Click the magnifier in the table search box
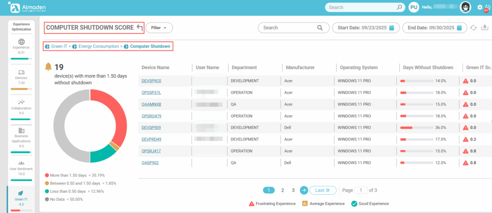 [320, 28]
